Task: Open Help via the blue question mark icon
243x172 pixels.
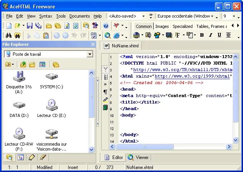Action: (x=106, y=26)
